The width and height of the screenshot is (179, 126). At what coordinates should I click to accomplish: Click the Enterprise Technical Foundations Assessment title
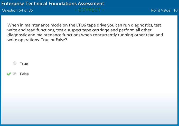[x=53, y=4]
